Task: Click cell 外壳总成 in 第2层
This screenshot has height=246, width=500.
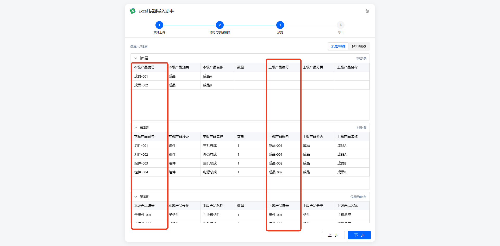Action: coord(210,154)
